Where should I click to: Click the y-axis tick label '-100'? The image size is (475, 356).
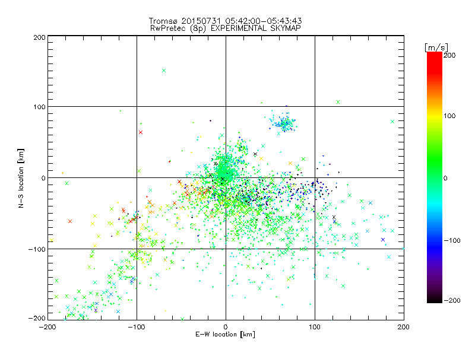click(x=37, y=249)
